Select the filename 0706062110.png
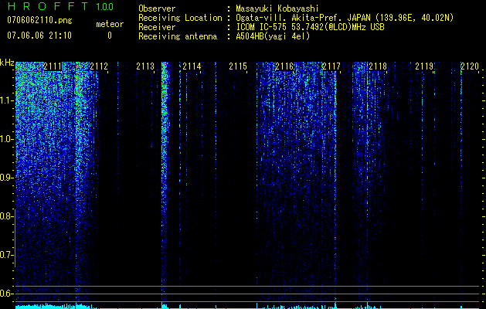The width and height of the screenshot is (486, 309). click(39, 20)
